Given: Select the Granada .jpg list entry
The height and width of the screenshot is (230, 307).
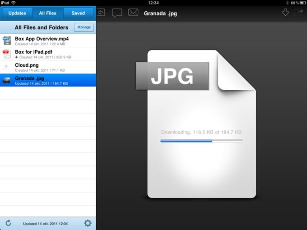Looking at the screenshot, I should point(48,80).
